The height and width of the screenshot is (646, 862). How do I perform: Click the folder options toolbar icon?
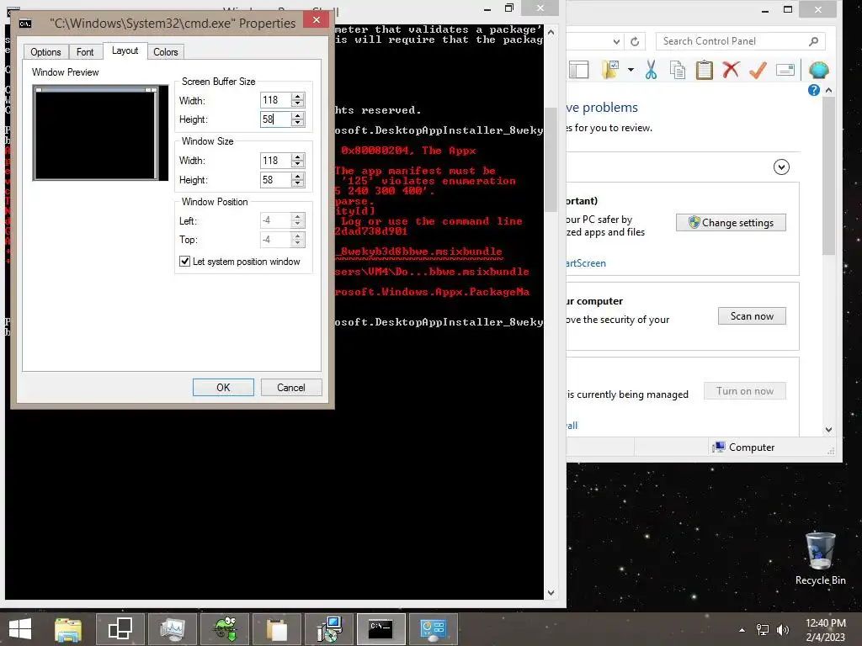pos(610,70)
